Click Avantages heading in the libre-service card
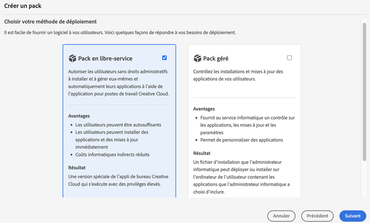Image resolution: width=370 pixels, height=223 pixels. 79,116
